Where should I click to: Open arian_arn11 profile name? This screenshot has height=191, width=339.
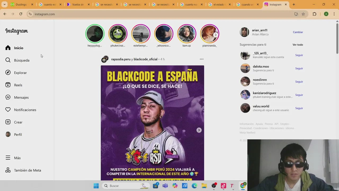coord(260,30)
